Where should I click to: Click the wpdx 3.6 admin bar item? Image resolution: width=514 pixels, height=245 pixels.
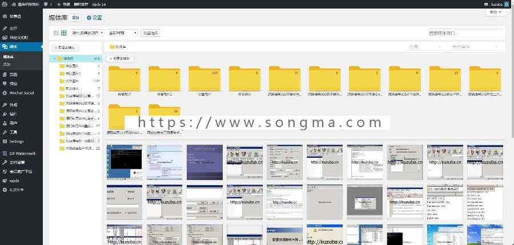point(99,4)
